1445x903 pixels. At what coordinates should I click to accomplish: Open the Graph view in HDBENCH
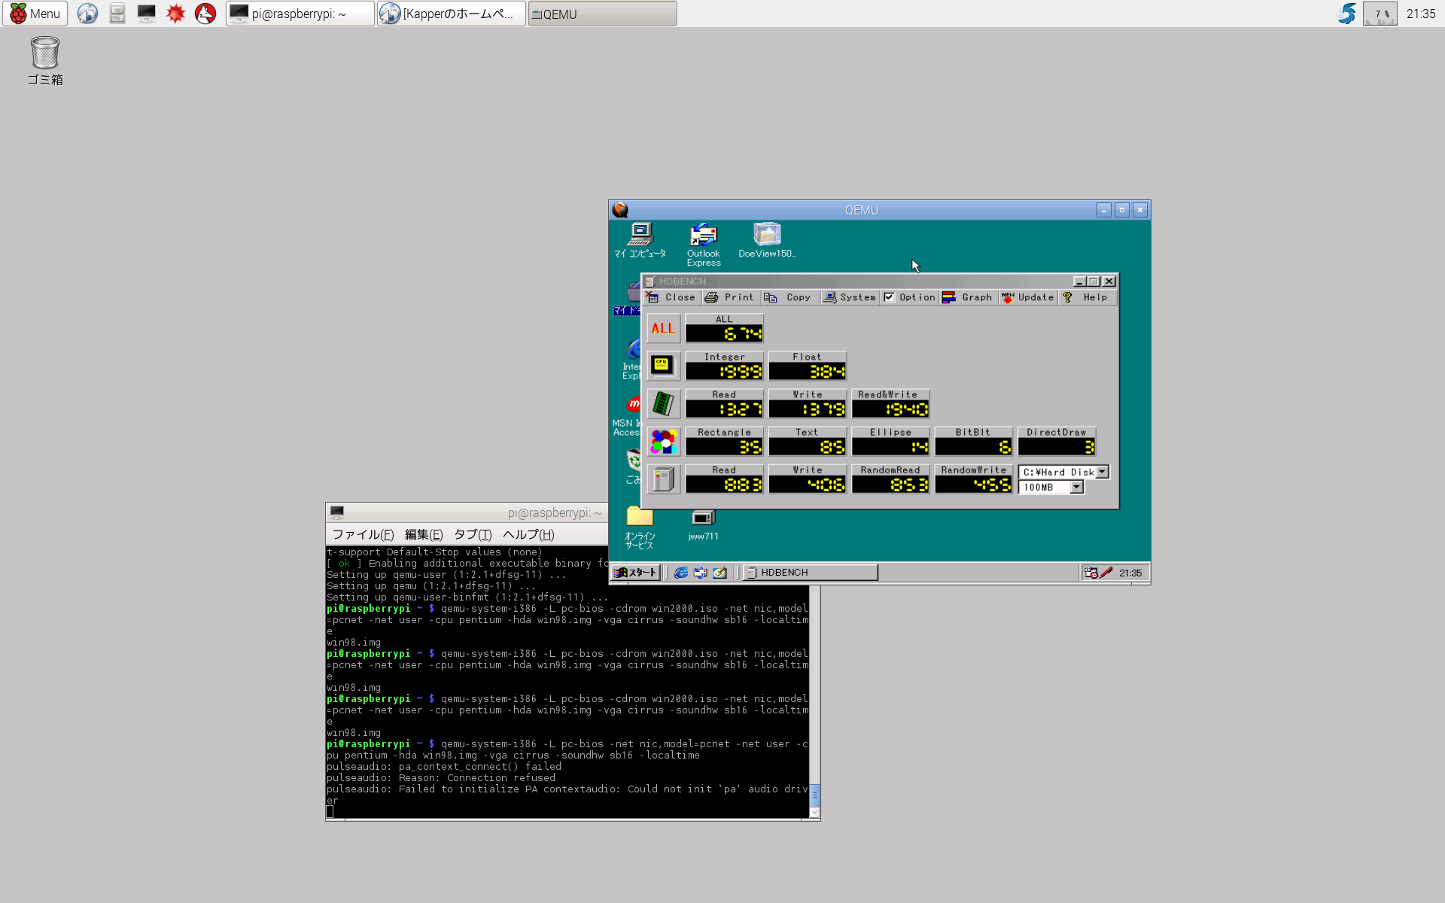point(968,297)
